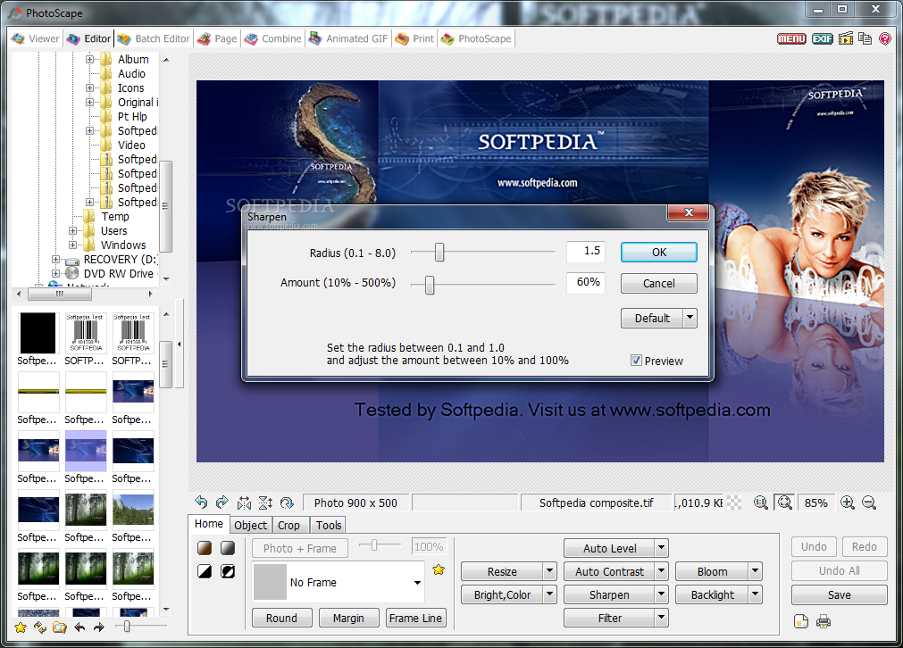Click the EXIF info icon
The width and height of the screenshot is (903, 648).
pyautogui.click(x=823, y=38)
